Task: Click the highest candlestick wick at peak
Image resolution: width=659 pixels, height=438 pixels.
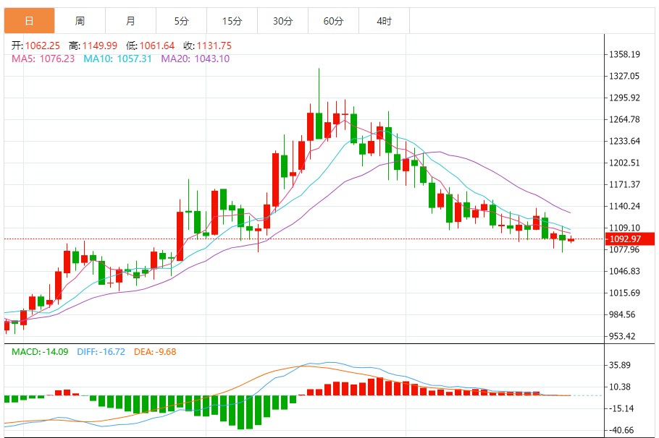Action: tap(319, 90)
